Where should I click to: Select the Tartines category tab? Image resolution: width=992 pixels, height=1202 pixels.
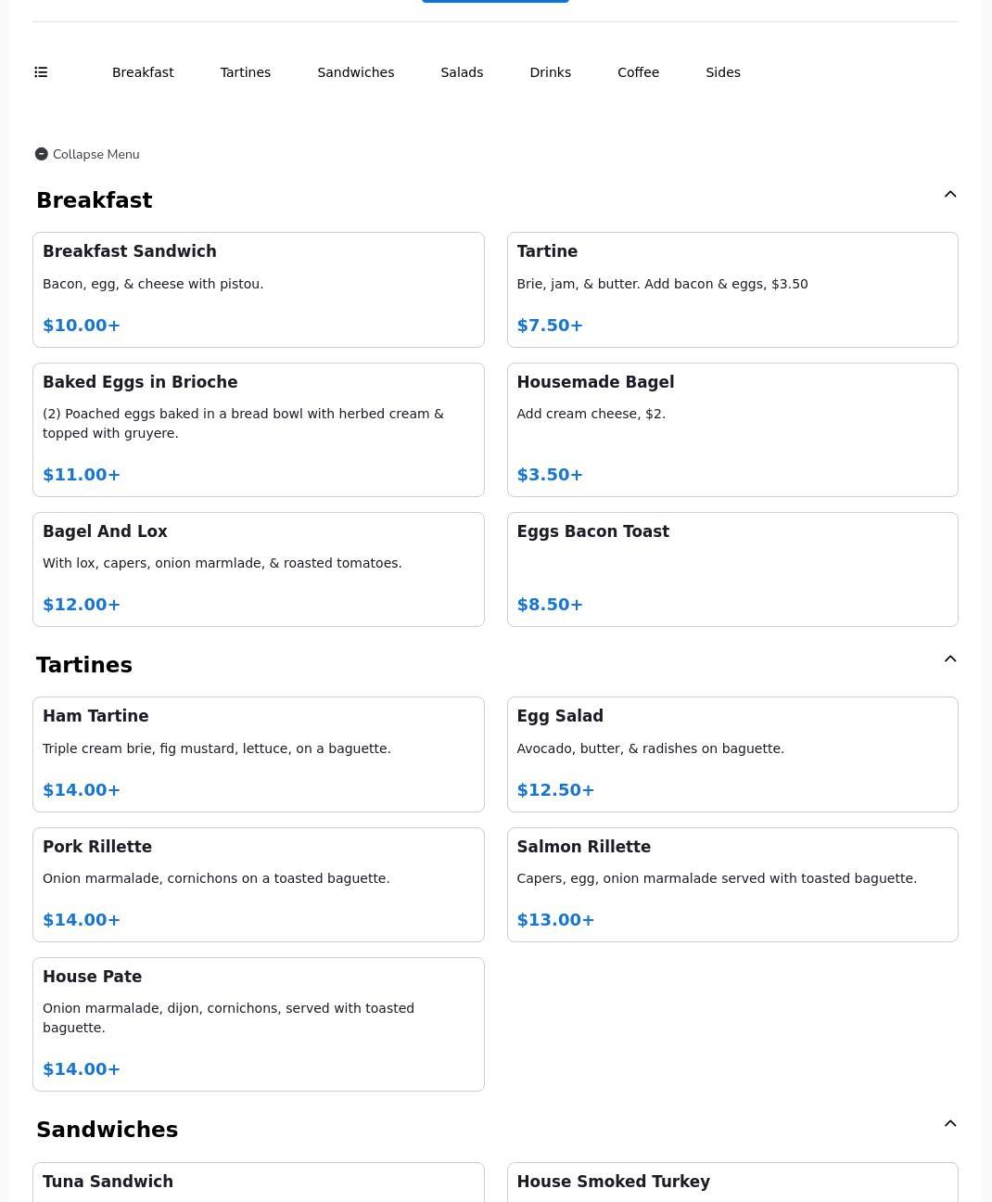tap(246, 72)
